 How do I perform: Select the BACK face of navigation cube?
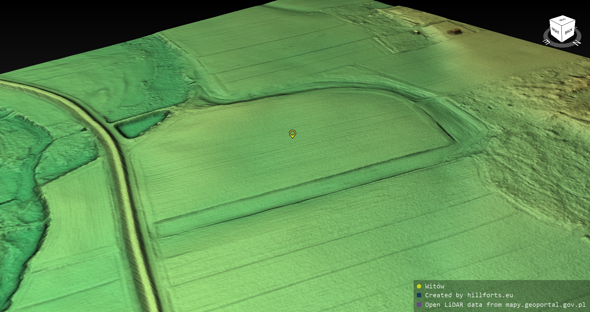coord(568,31)
